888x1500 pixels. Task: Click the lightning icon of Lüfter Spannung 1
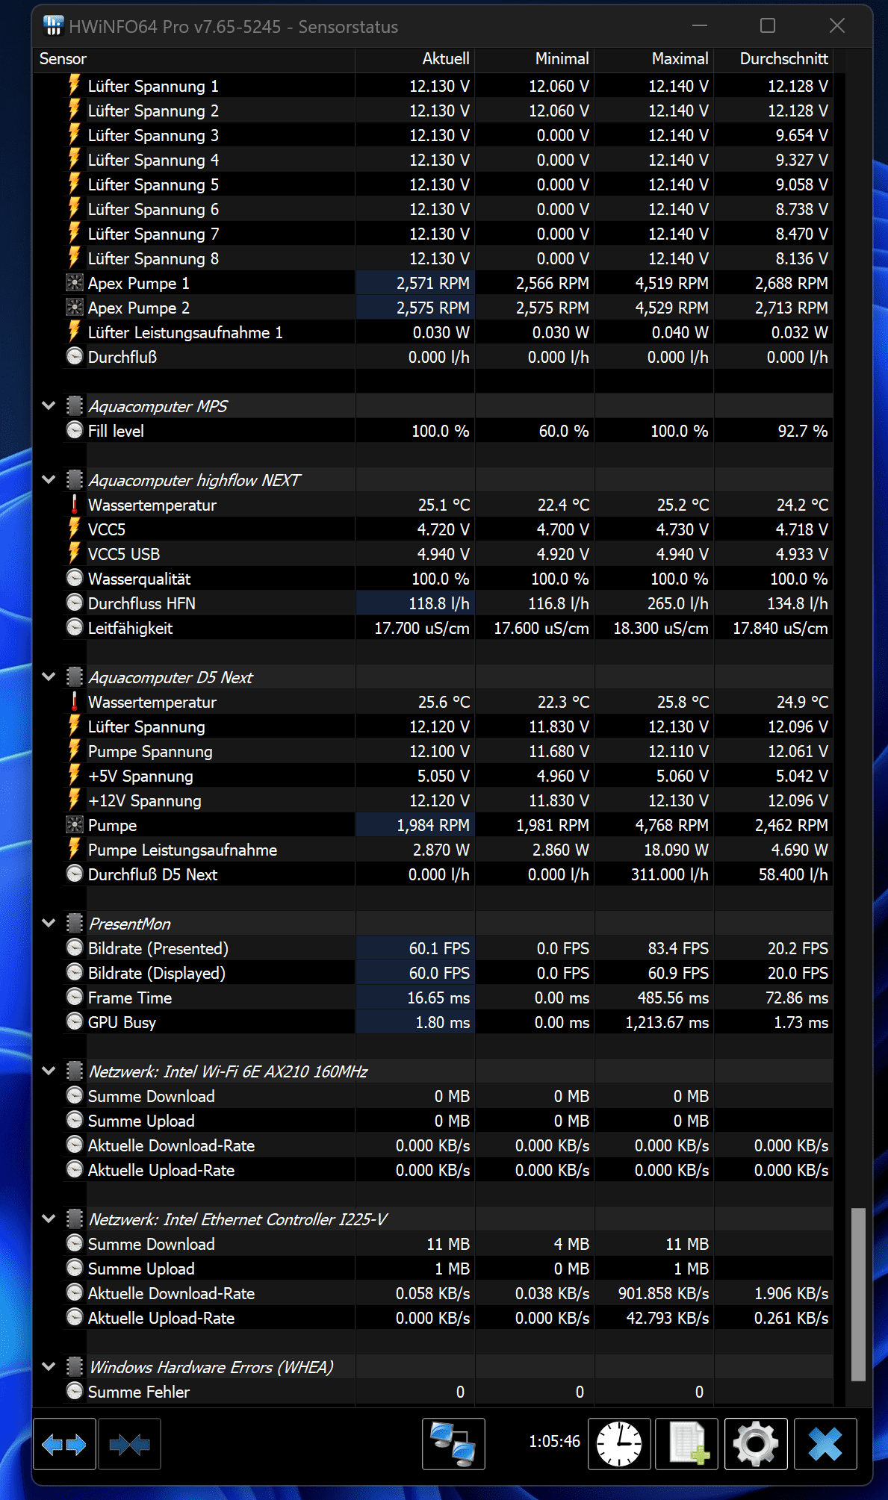pyautogui.click(x=75, y=86)
